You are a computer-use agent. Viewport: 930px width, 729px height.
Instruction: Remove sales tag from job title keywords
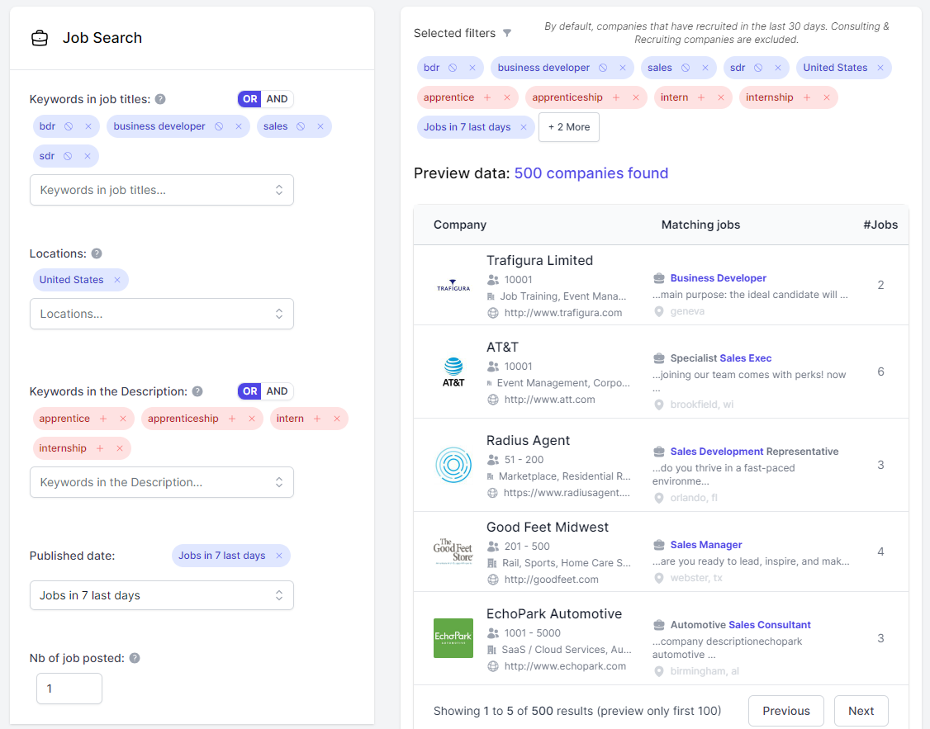point(320,126)
